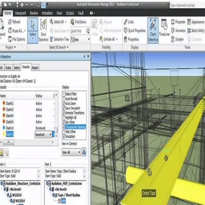The width and height of the screenshot is (205, 205).
Task: Open the Report tab in Clash Detective
Action: [35, 68]
